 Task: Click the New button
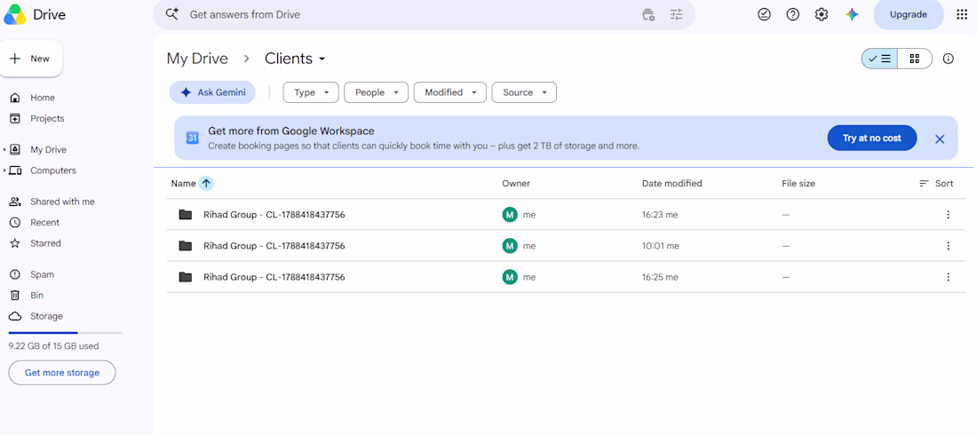click(x=30, y=59)
